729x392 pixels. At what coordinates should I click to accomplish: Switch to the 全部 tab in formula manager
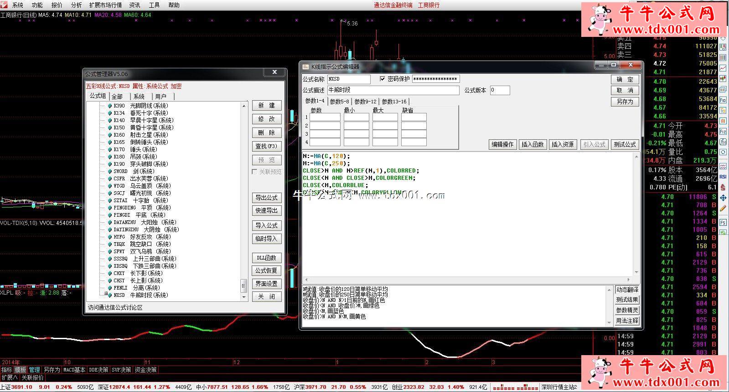click(x=118, y=97)
